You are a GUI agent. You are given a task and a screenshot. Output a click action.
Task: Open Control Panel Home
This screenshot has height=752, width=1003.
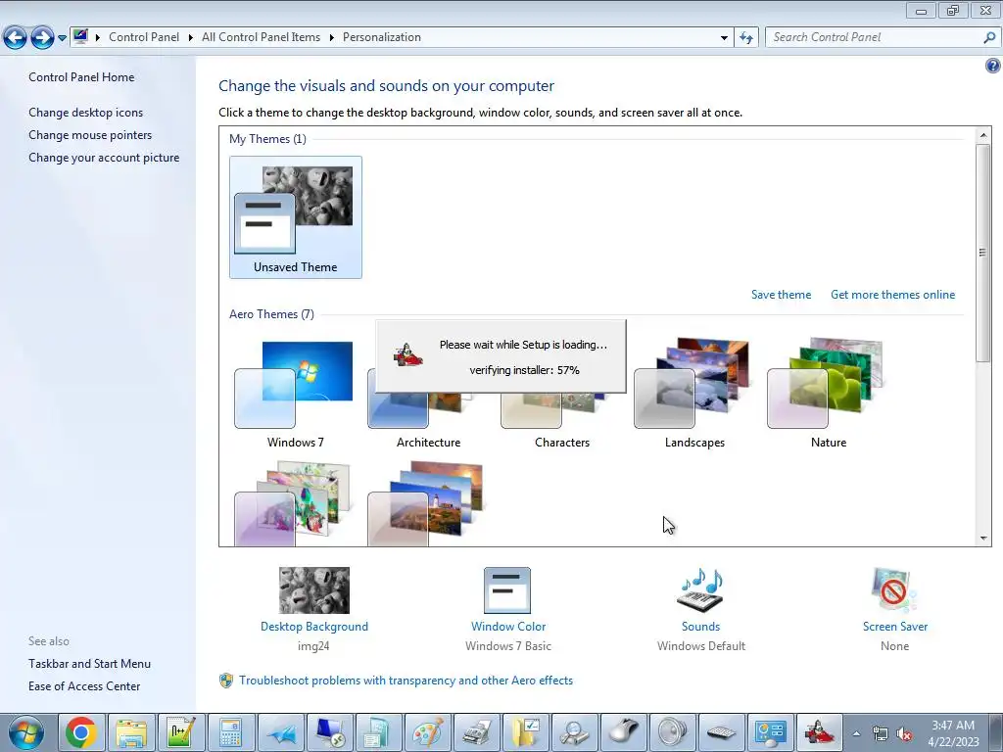[81, 77]
